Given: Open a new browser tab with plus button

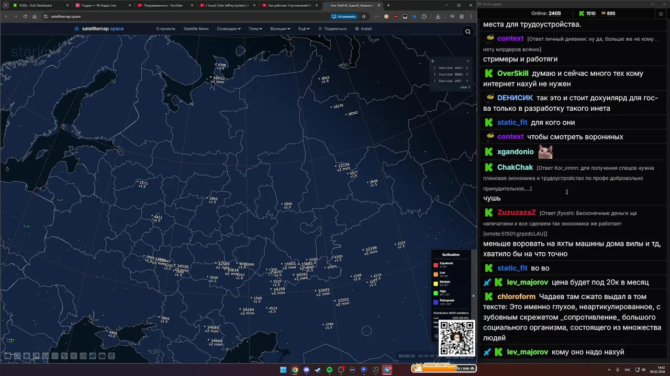Looking at the screenshot, I should click(388, 5).
